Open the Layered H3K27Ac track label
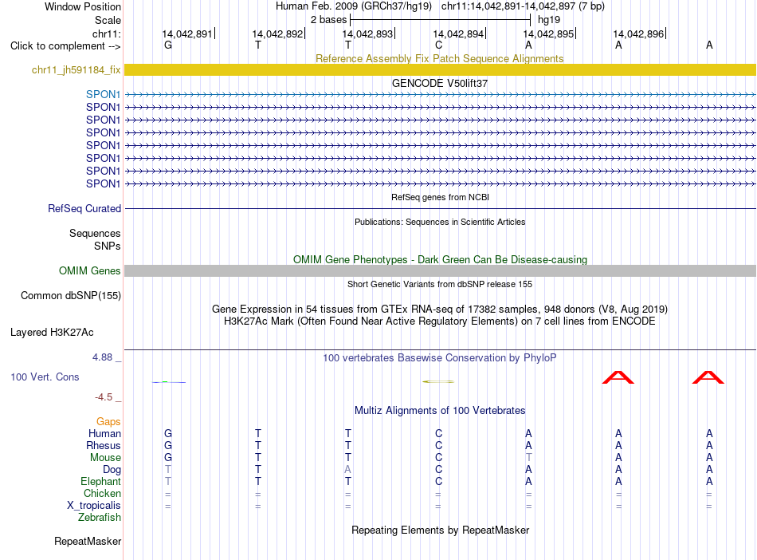The width and height of the screenshot is (757, 560). [x=52, y=332]
